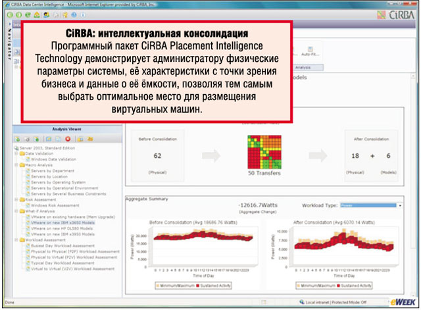Open the info icon in top toolbar
This screenshot has height=310, width=421.
[83, 15]
